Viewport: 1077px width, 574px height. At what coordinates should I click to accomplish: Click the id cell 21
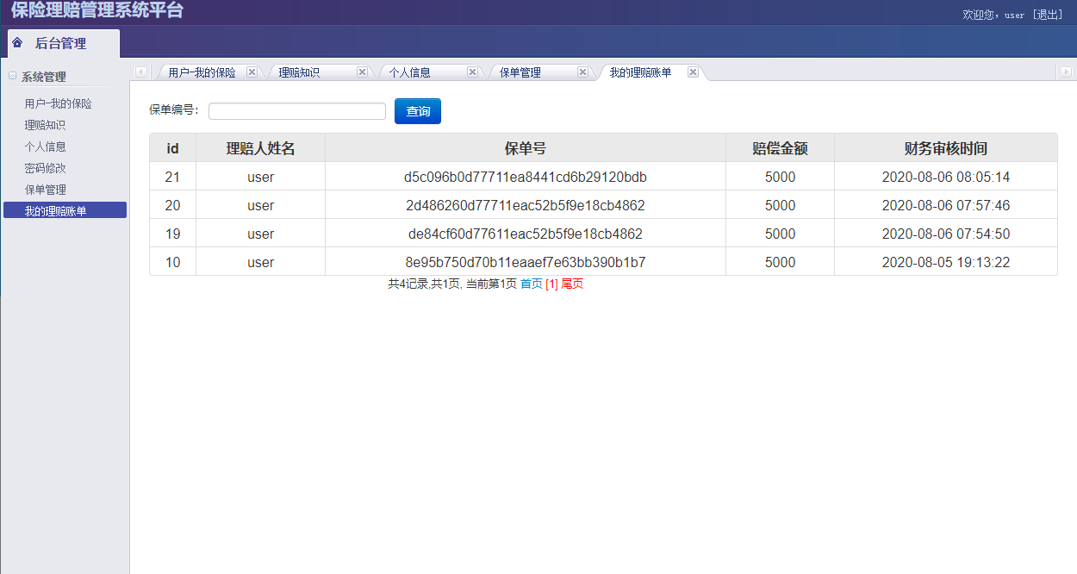[172, 177]
